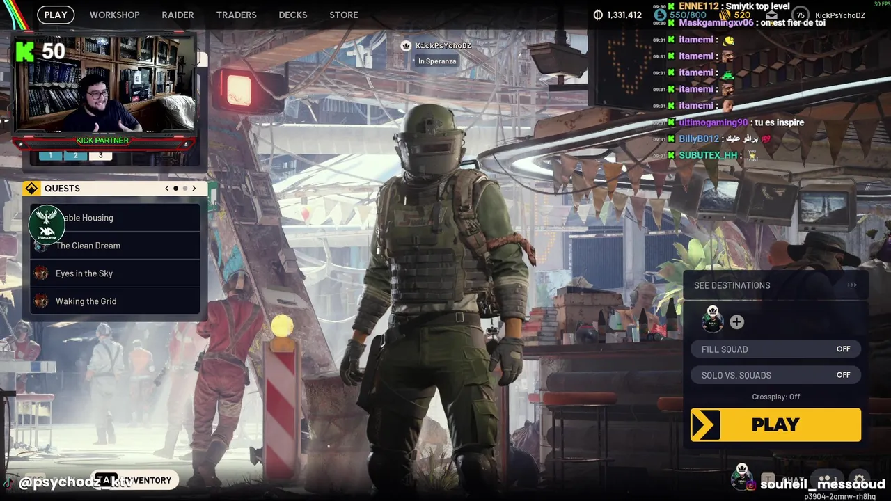This screenshot has height=501, width=891.
Task: Open the Waking the Grid quest
Action: point(115,301)
